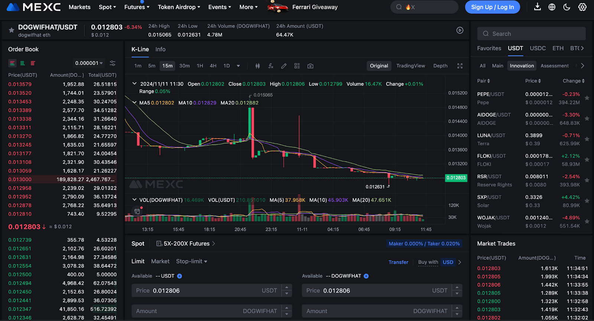Show asks-only order book icon
Screen dimensions: 594x321
[33, 63]
